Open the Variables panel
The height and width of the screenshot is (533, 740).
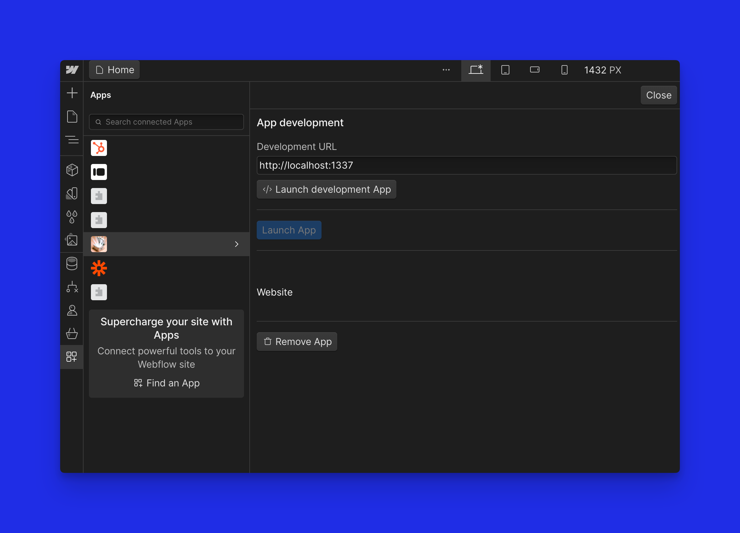(72, 217)
